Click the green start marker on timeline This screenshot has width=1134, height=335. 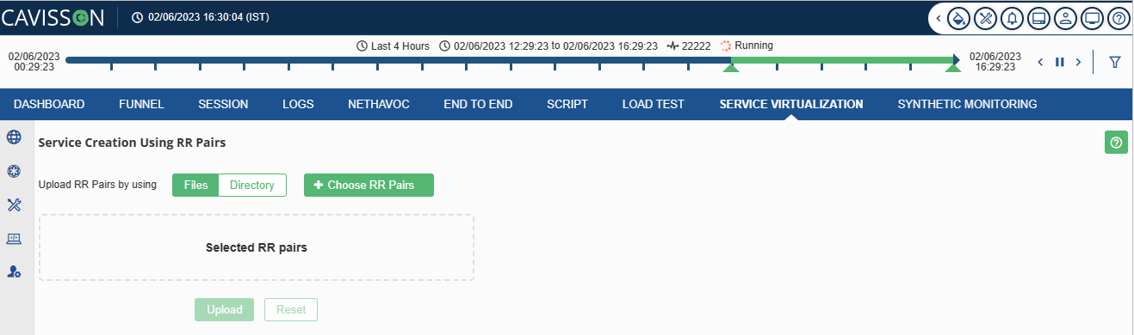pyautogui.click(x=730, y=67)
